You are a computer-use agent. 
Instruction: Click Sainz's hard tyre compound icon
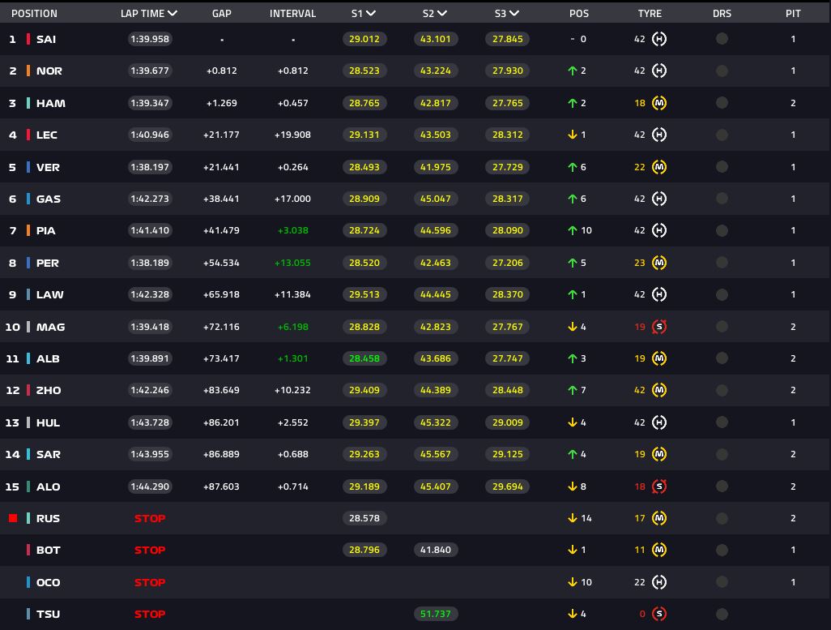(659, 39)
